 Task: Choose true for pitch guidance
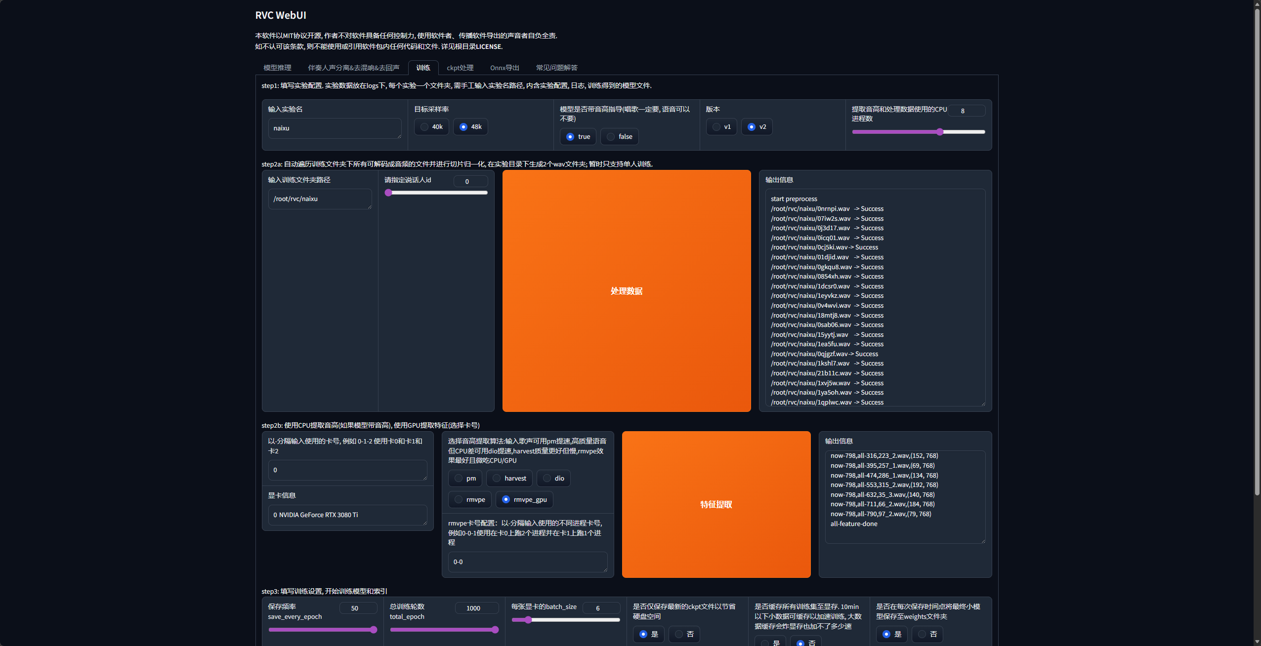[x=578, y=137]
